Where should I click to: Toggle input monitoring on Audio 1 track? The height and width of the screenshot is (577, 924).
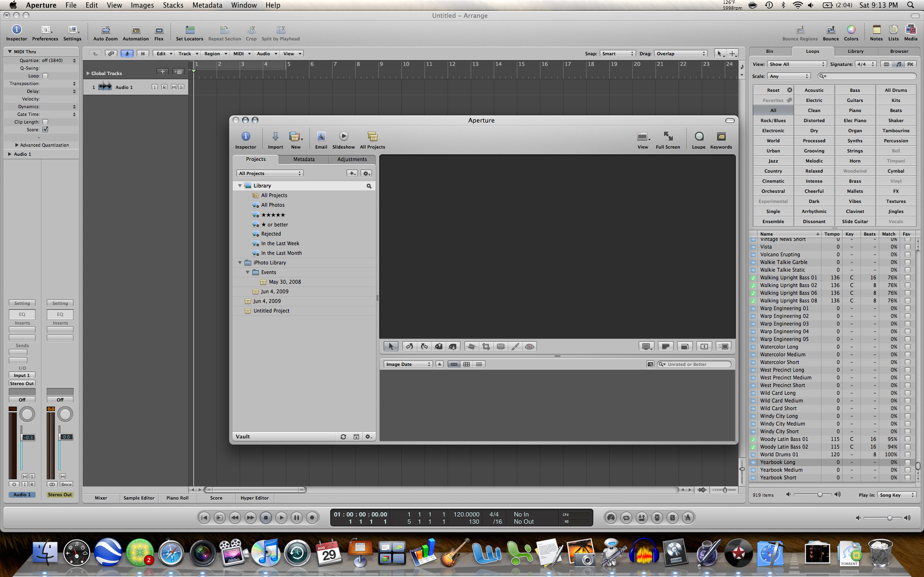154,87
